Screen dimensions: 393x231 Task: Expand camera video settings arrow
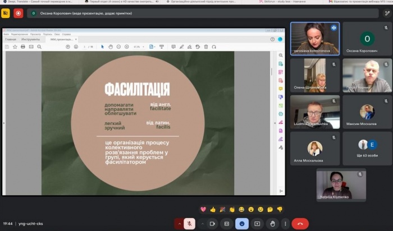click(203, 223)
